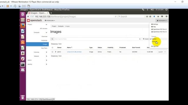188x105 pixels.
Task: Open the Amazon launcher icon
Action: click(x=23, y=53)
